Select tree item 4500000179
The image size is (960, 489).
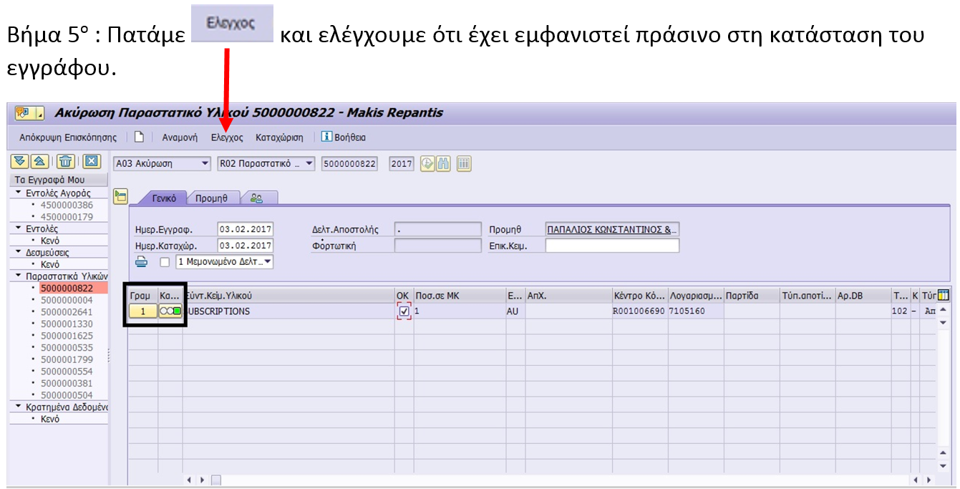click(x=67, y=216)
